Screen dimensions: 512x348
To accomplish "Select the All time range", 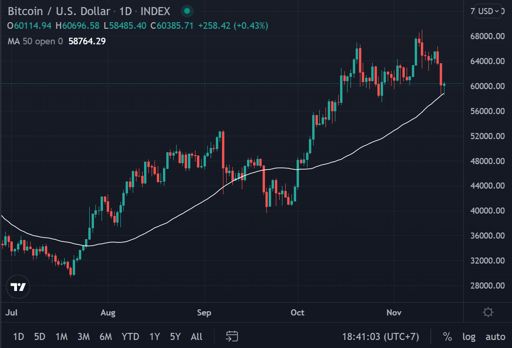I will 196,337.
